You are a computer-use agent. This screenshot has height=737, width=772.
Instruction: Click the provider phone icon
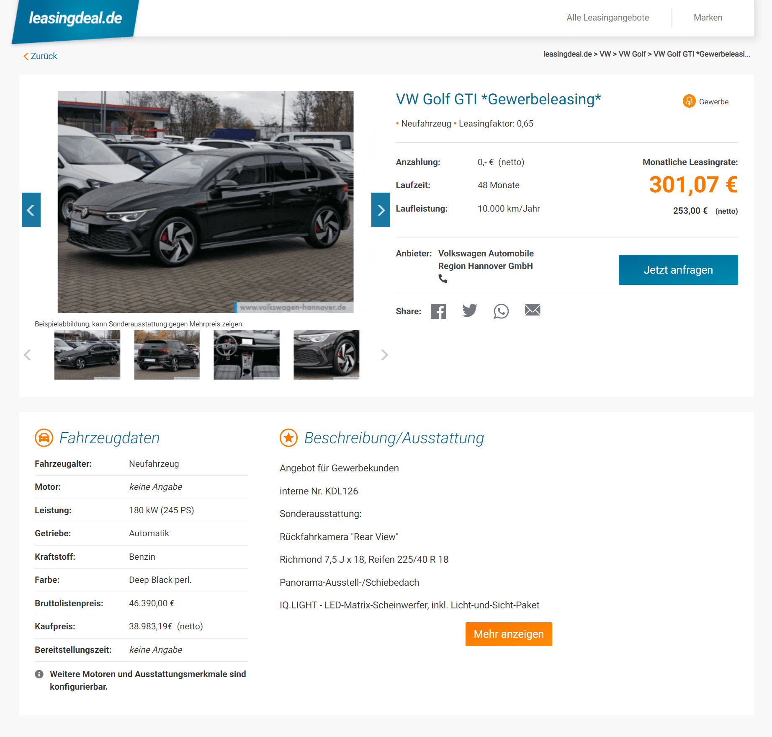coord(443,278)
